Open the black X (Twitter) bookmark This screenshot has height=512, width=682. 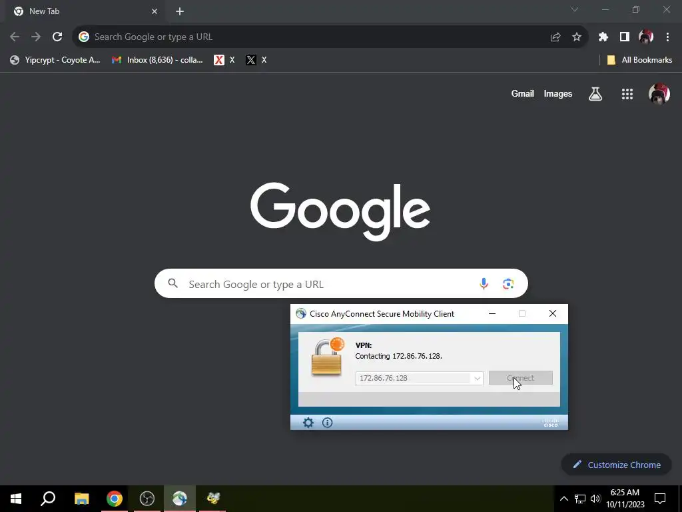(256, 60)
